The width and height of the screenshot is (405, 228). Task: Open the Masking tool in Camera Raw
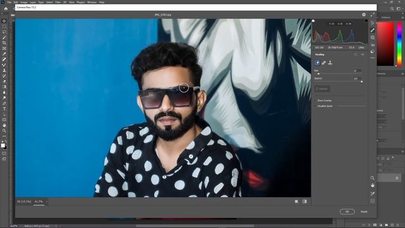point(373,38)
